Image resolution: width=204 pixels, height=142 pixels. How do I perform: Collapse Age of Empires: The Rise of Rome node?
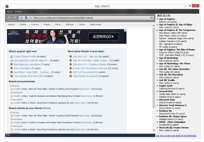coord(157,50)
